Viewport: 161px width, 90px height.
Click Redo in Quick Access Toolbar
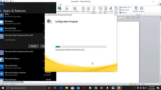click(x=11, y=1)
